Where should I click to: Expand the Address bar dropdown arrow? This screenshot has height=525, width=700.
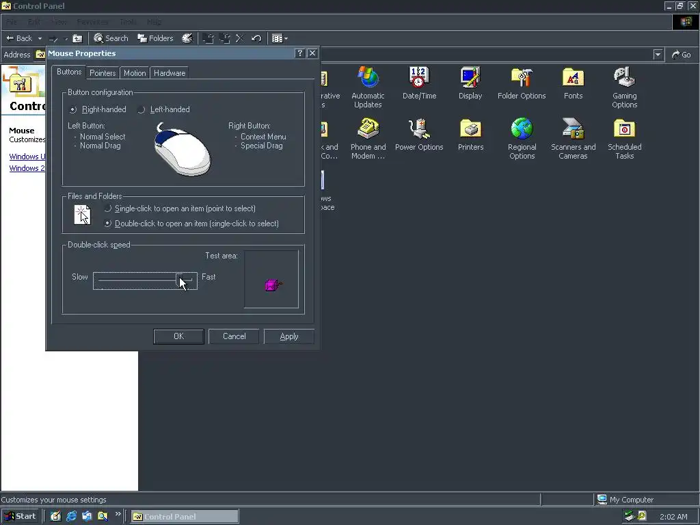[x=658, y=55]
